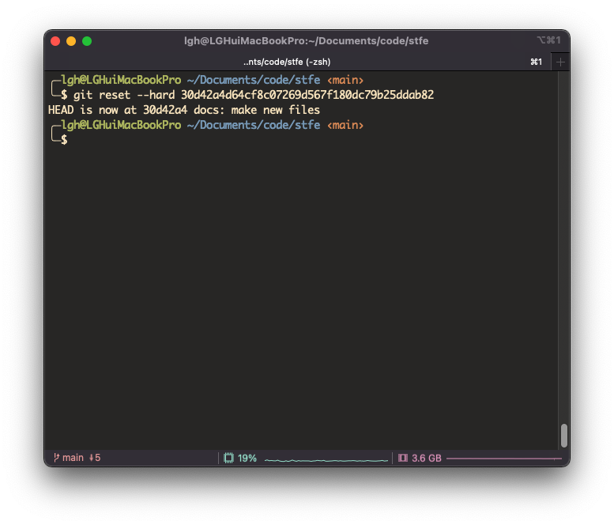
Task: Click the ⌥⌘1 window number label in the title bar
Action: (x=549, y=40)
